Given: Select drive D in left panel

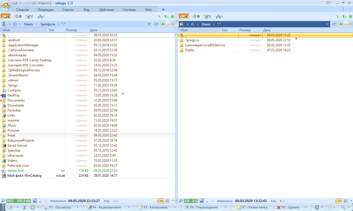Looking at the screenshot, I should click(x=18, y=17).
